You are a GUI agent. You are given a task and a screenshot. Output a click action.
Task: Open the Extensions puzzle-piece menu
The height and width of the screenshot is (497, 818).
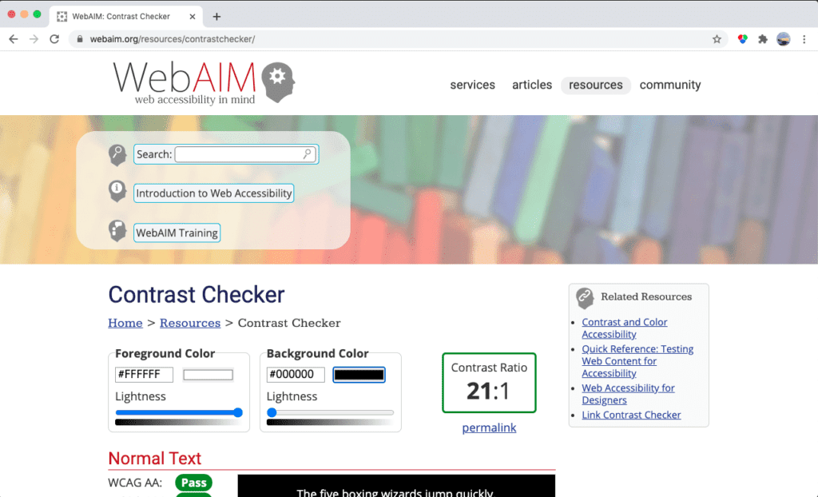point(763,39)
